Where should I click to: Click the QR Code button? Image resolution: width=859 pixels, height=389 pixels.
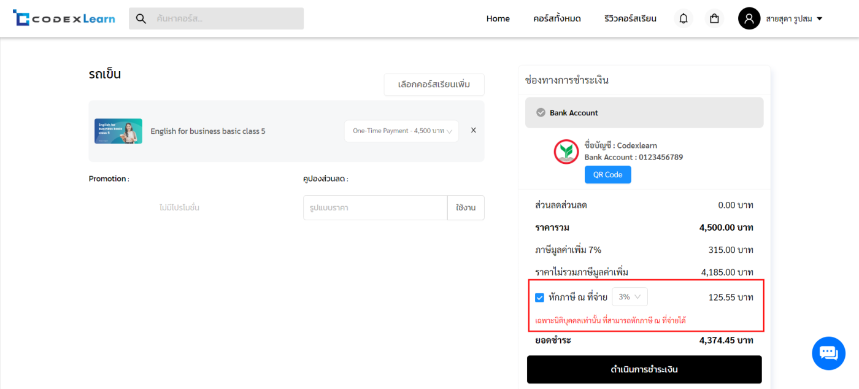coord(607,175)
